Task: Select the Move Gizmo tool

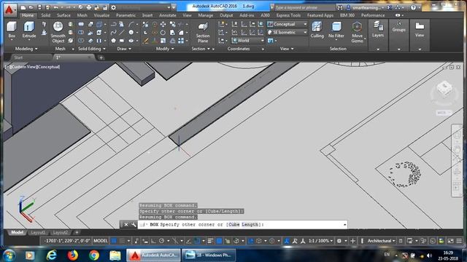Action: 357,32
